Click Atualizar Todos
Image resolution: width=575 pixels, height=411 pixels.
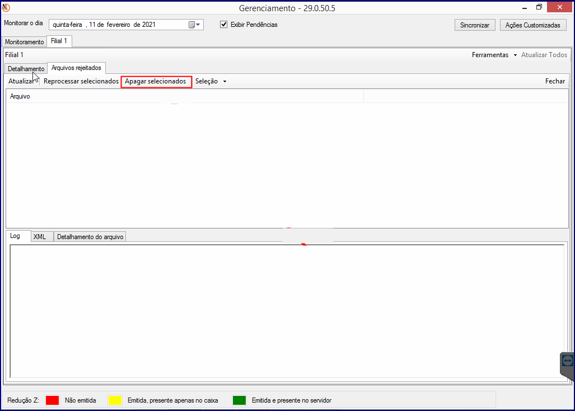[544, 55]
